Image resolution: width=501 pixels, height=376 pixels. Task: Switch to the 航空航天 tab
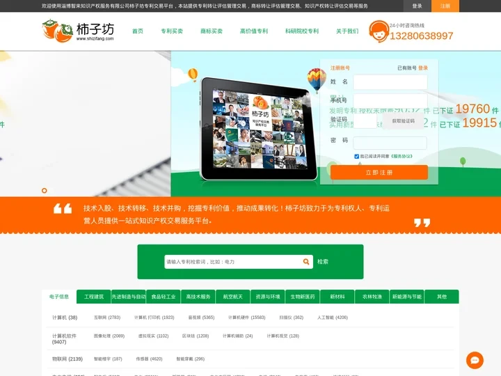tap(233, 297)
